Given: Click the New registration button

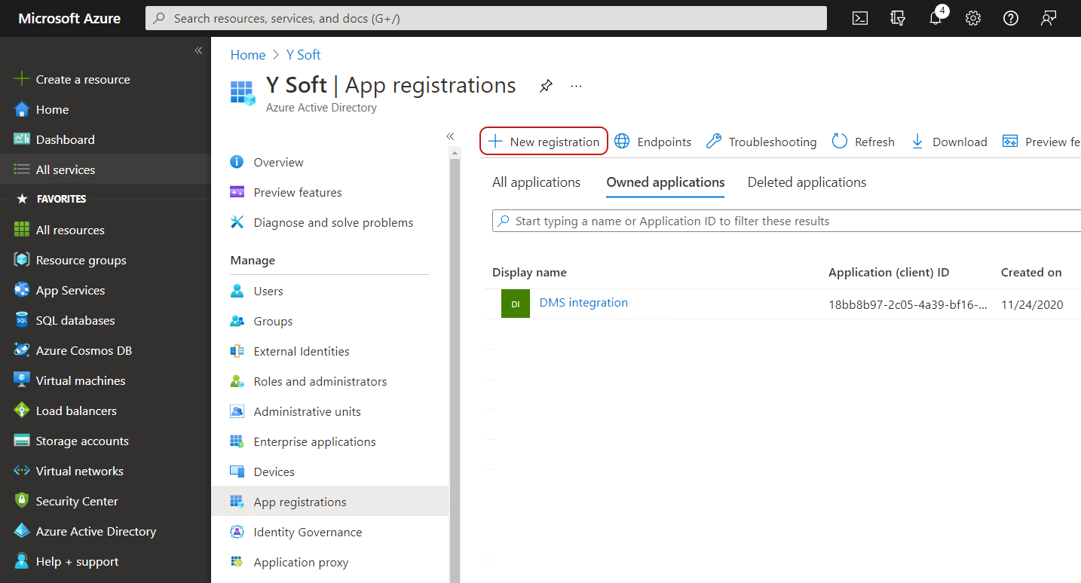Looking at the screenshot, I should [544, 142].
